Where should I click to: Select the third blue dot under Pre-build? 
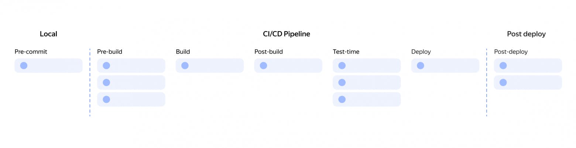(106, 100)
